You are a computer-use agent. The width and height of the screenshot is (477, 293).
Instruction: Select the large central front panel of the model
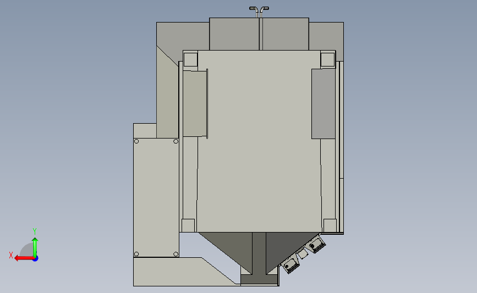[259, 141]
